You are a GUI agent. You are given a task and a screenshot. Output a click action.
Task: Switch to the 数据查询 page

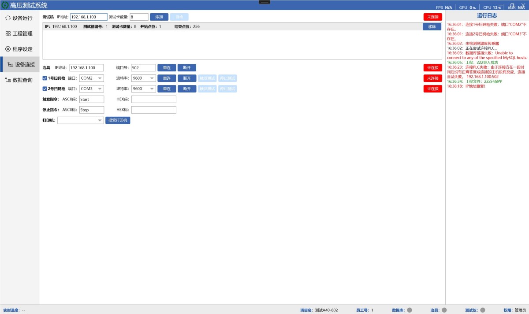pyautogui.click(x=22, y=80)
